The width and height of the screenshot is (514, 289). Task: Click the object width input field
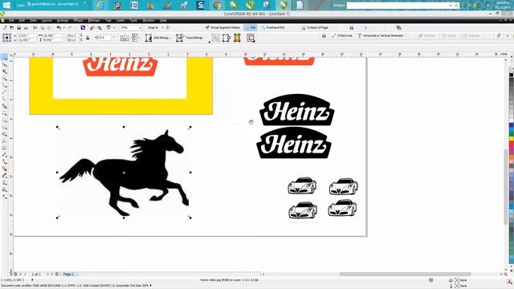click(x=53, y=35)
